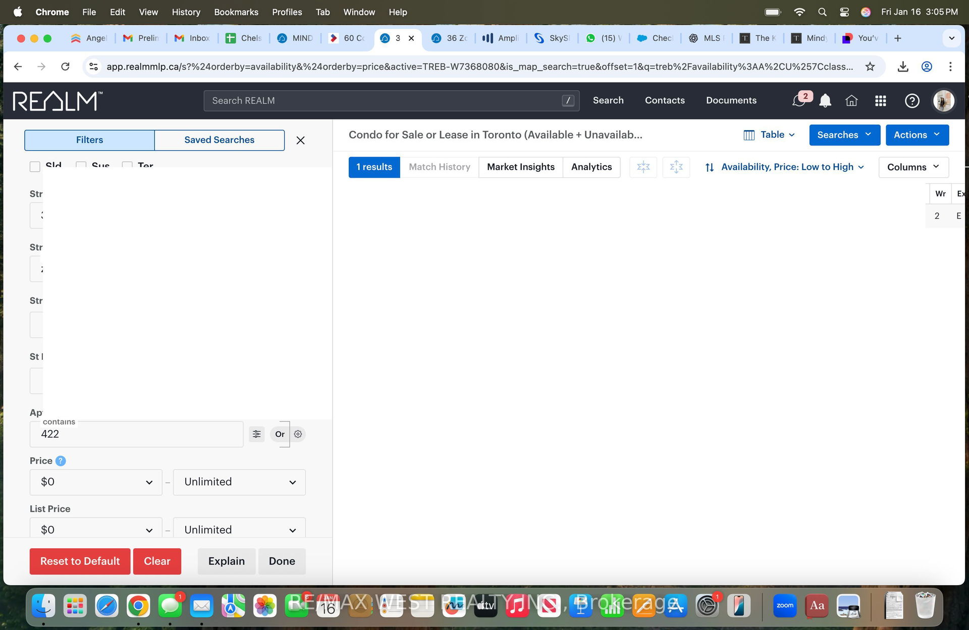Image resolution: width=969 pixels, height=630 pixels.
Task: Open the apps grid icon
Action: click(880, 100)
